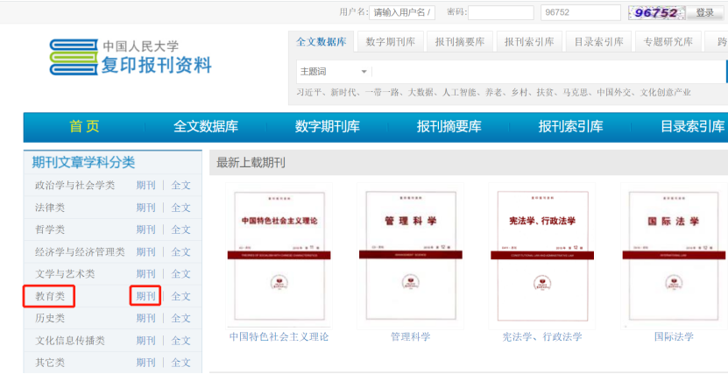Click the 中国特色社会主义理论 title link below cover
Screen dimensions: 728x374
279,337
